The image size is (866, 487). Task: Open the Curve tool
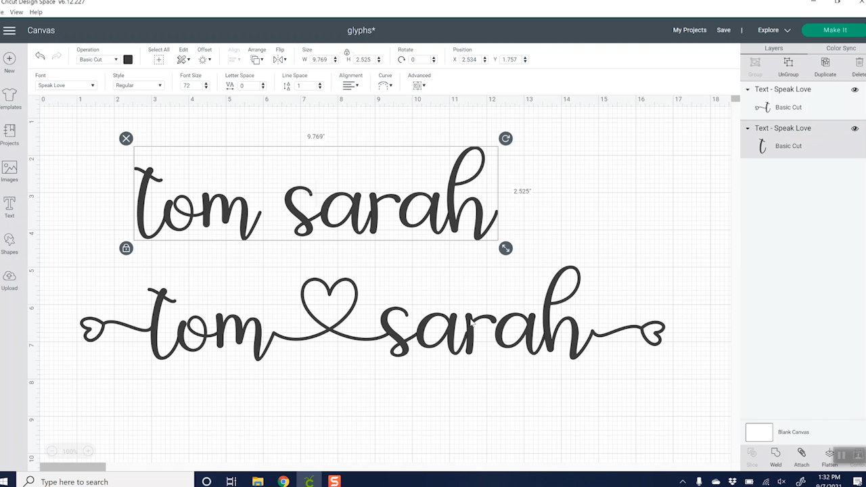click(385, 85)
